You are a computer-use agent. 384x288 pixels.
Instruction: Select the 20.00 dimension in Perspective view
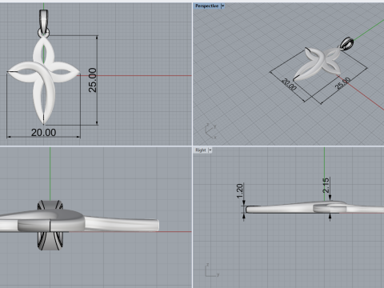click(290, 84)
